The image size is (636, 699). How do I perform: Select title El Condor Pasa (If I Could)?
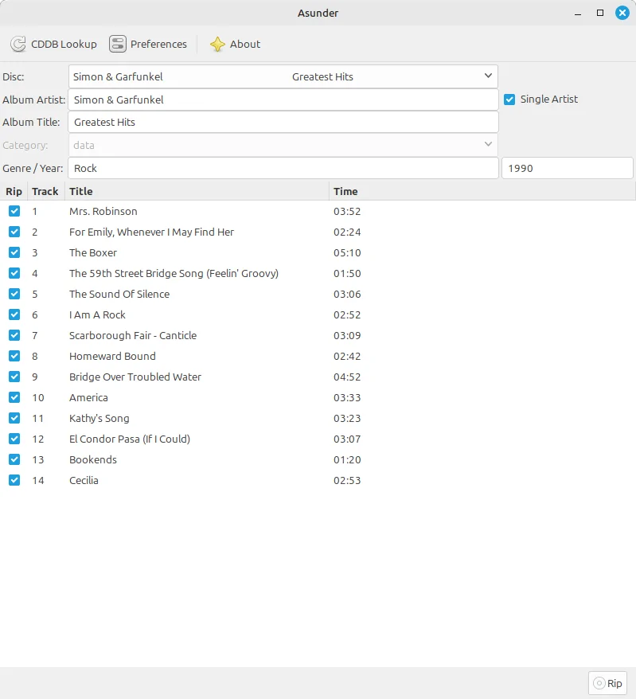tap(130, 439)
